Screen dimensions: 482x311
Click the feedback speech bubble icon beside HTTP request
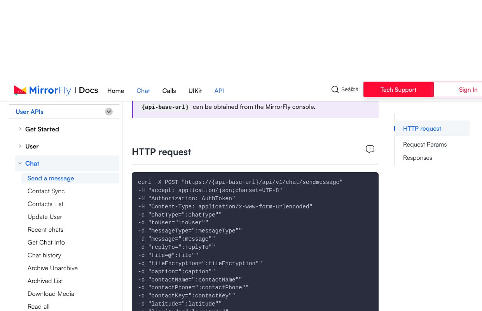point(370,149)
